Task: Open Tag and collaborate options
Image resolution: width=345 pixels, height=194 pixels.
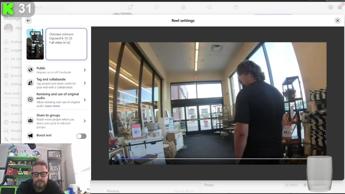Action: (x=57, y=83)
